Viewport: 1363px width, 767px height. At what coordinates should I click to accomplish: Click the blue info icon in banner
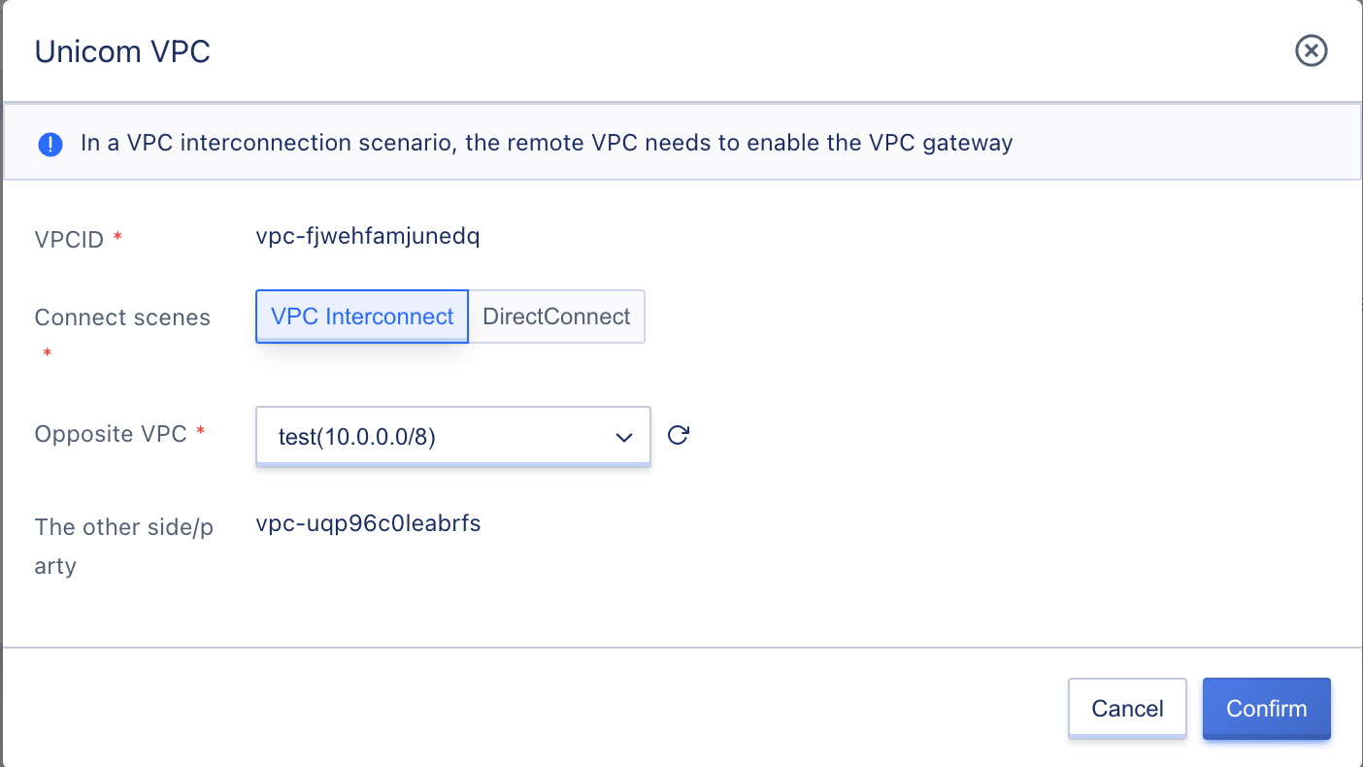pos(50,145)
